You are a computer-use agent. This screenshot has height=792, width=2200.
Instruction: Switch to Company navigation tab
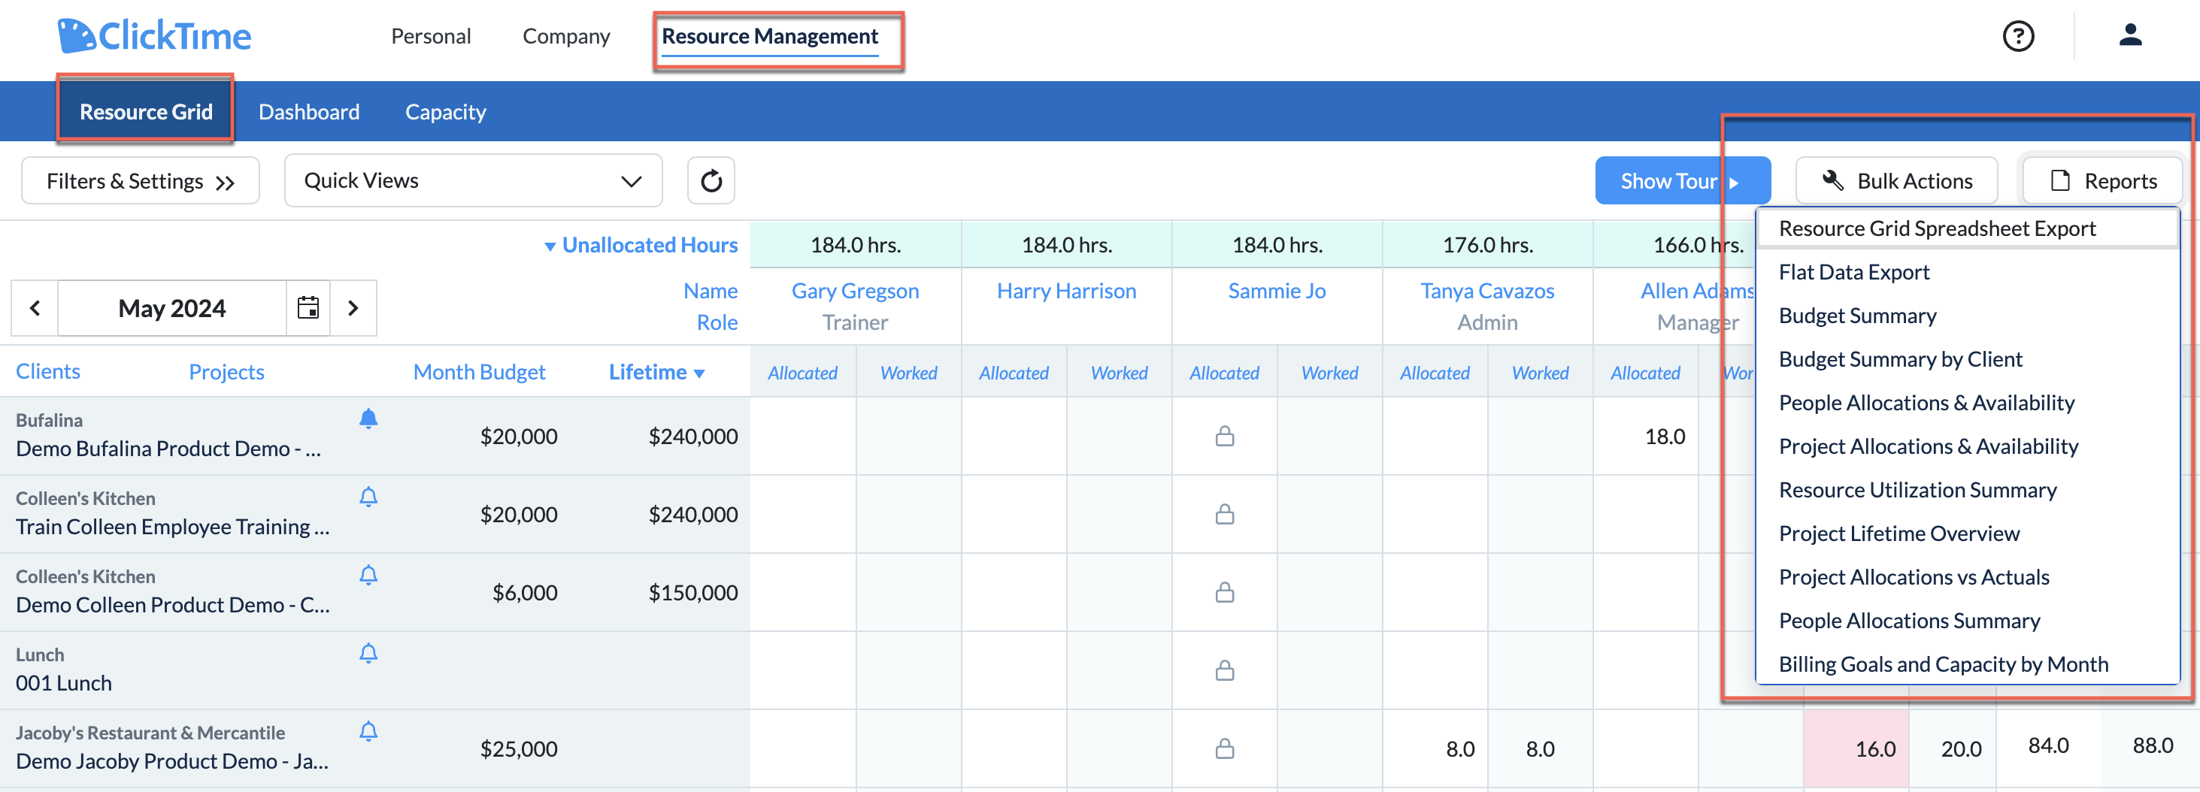(566, 36)
